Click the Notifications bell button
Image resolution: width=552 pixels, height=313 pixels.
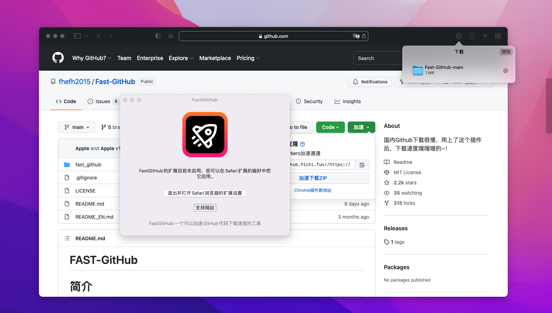tap(370, 82)
